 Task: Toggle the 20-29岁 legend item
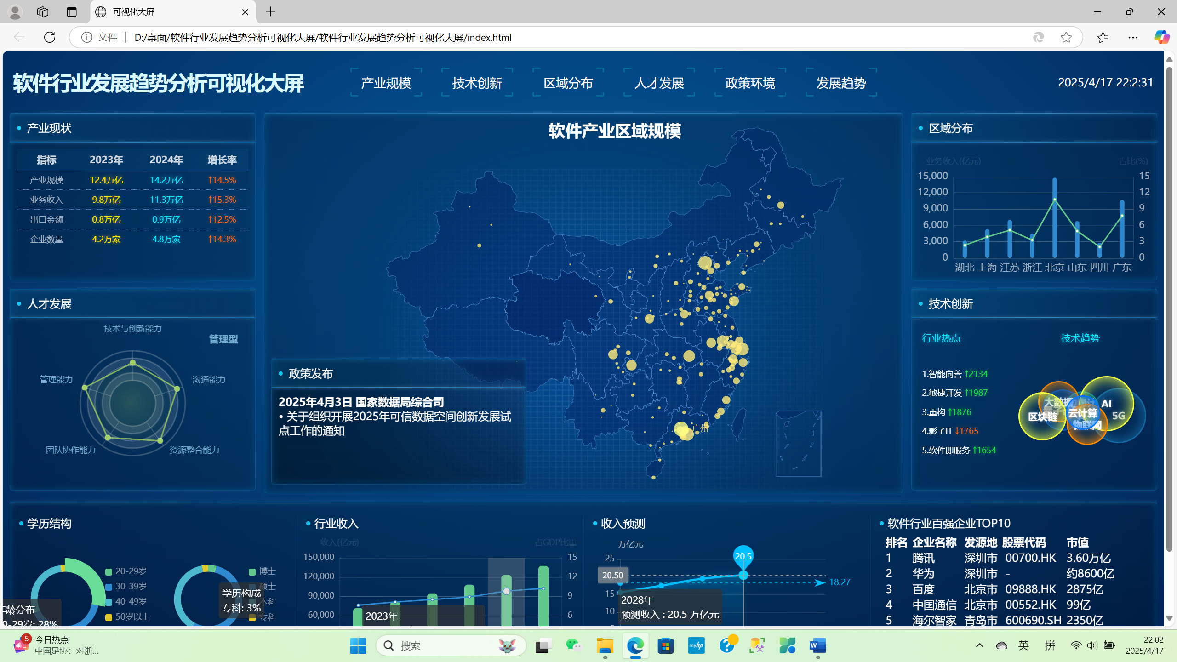click(126, 571)
